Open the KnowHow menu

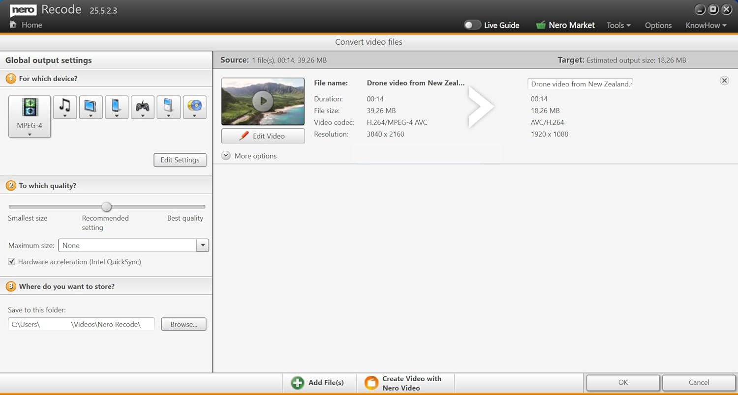[706, 25]
